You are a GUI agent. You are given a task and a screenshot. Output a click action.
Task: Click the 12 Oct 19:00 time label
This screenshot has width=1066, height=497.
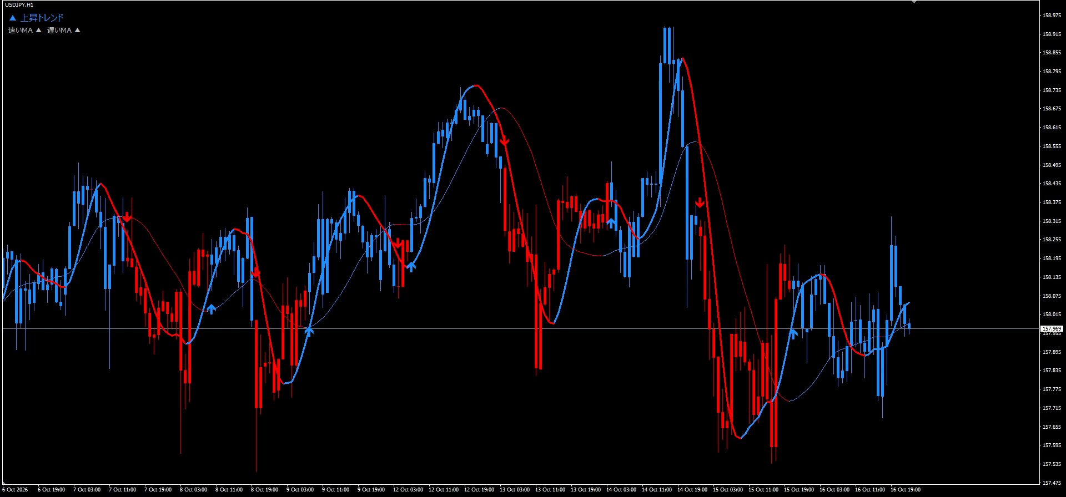[479, 490]
